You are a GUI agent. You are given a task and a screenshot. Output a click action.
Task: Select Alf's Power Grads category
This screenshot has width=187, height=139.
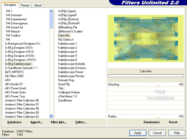pos(16,88)
